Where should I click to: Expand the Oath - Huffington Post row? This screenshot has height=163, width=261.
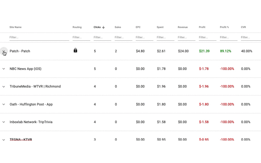[4, 104]
